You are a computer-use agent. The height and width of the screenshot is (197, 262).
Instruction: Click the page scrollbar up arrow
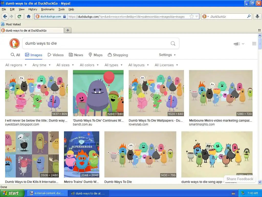click(x=260, y=35)
